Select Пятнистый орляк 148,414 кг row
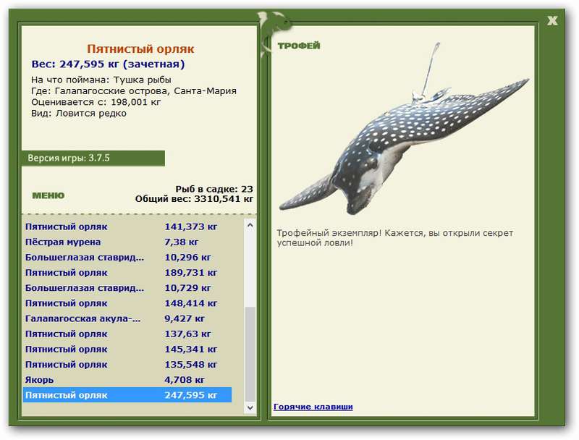The width and height of the screenshot is (579, 440). 127,303
